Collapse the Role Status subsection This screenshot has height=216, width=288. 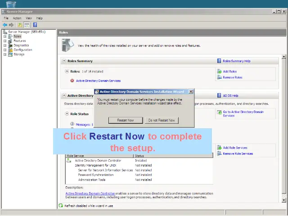(x=67, y=114)
